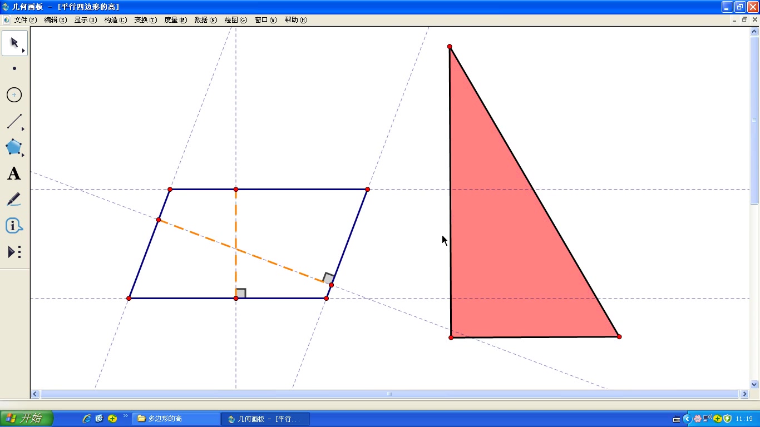The height and width of the screenshot is (427, 760).
Task: Click the clock showing 11:19
Action: (x=744, y=419)
